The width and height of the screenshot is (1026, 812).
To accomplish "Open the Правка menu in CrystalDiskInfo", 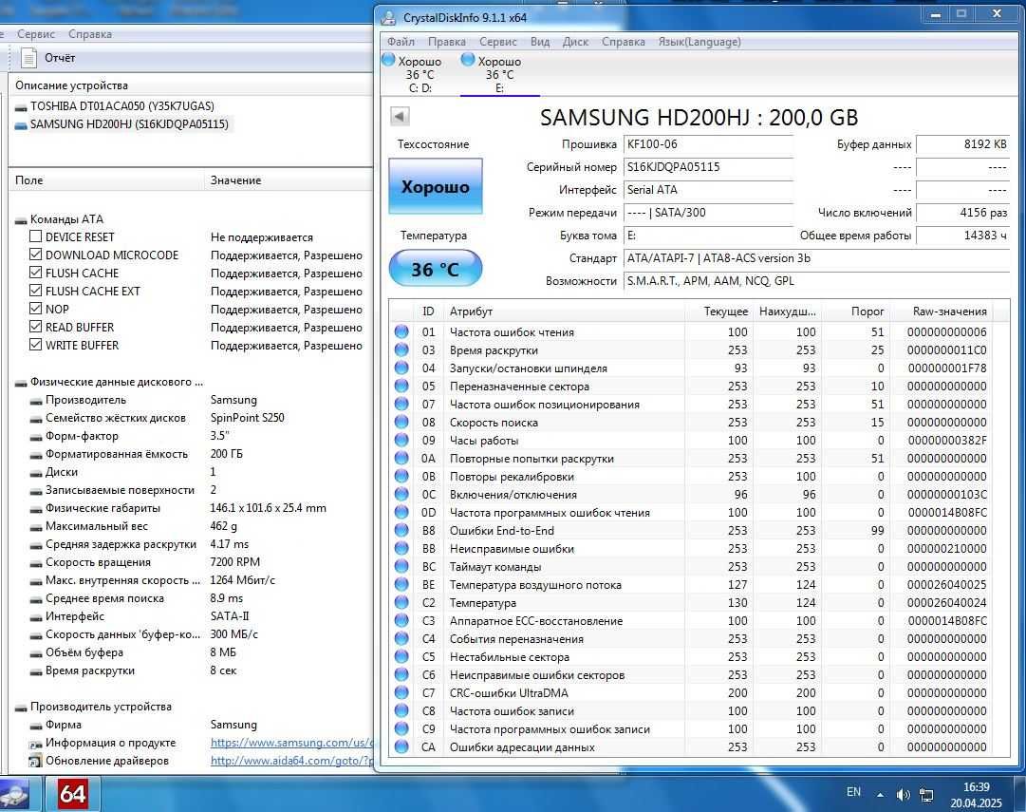I will pos(447,42).
